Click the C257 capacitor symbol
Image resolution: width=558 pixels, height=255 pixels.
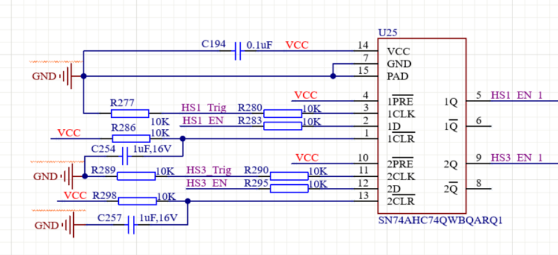pos(131,225)
